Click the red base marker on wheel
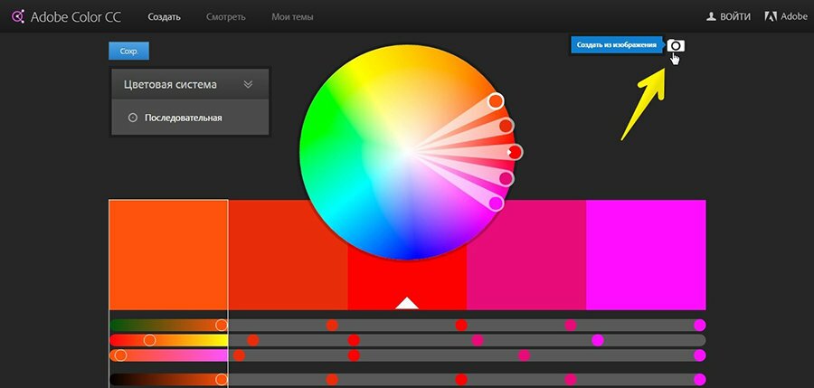 [x=515, y=152]
